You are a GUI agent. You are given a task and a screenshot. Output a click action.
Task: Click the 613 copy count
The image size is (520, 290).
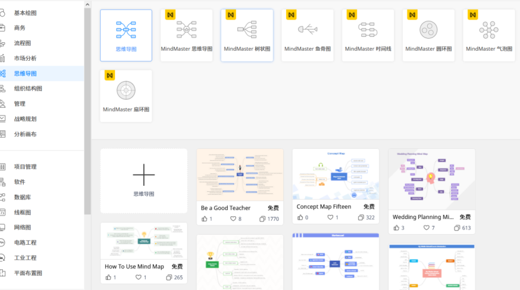[x=466, y=228]
